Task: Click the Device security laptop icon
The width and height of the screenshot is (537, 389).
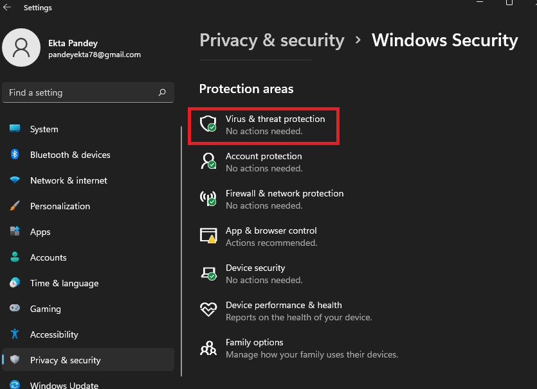Action: pos(207,273)
